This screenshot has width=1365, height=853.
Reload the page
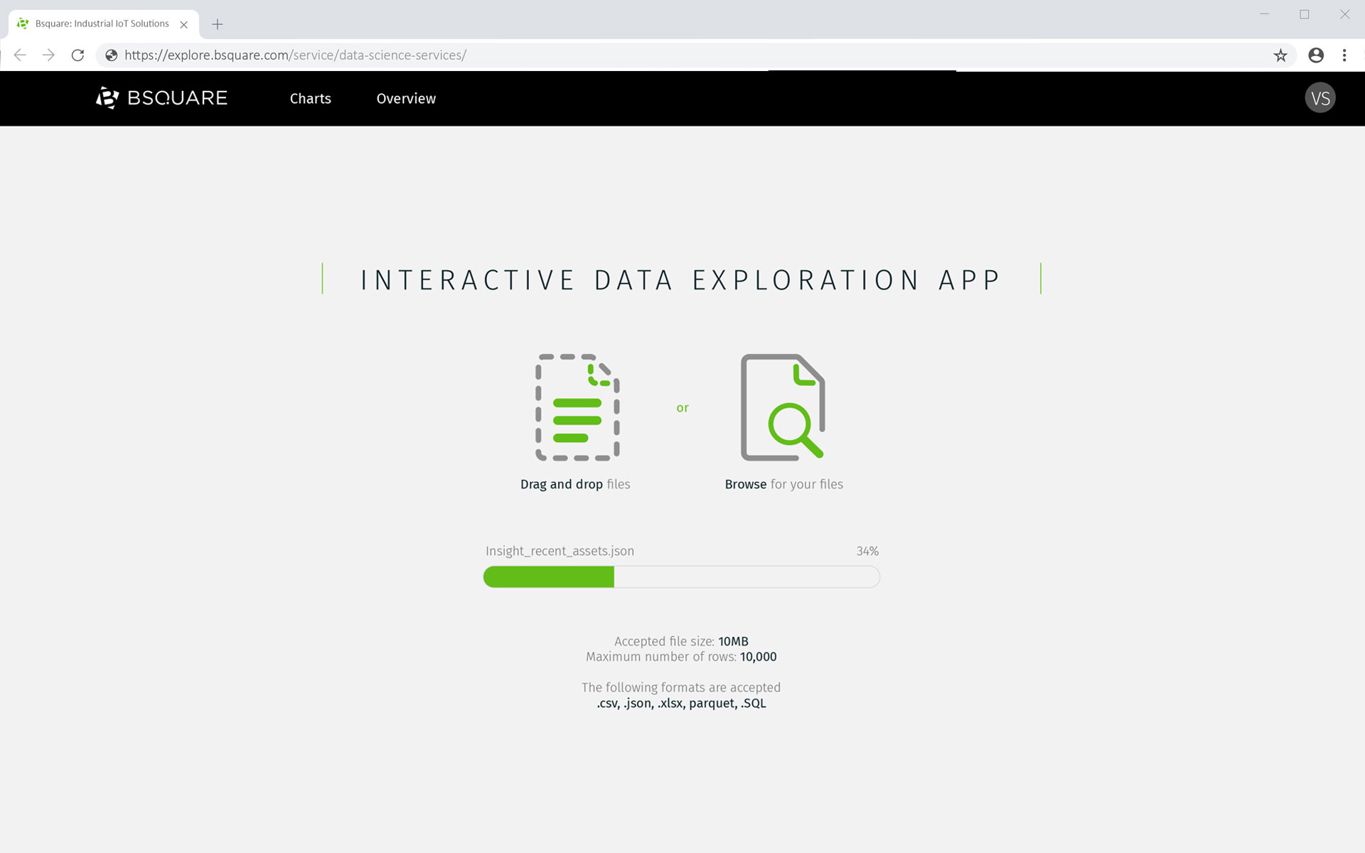77,55
